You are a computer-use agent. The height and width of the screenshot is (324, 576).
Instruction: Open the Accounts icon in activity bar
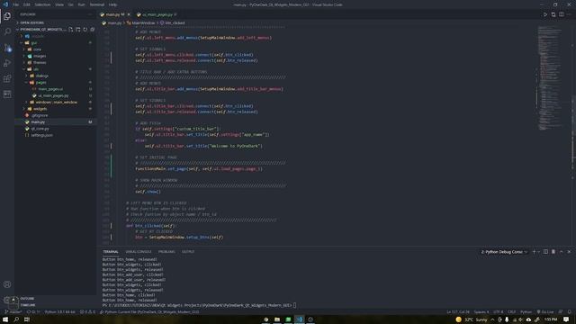(x=7, y=284)
